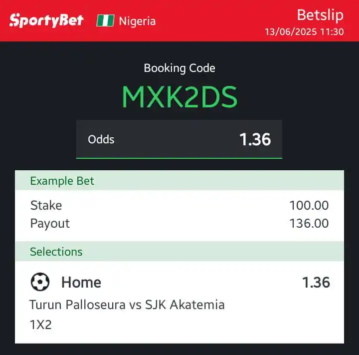
Task: Click the 100.00 stake amount
Action: pyautogui.click(x=309, y=205)
